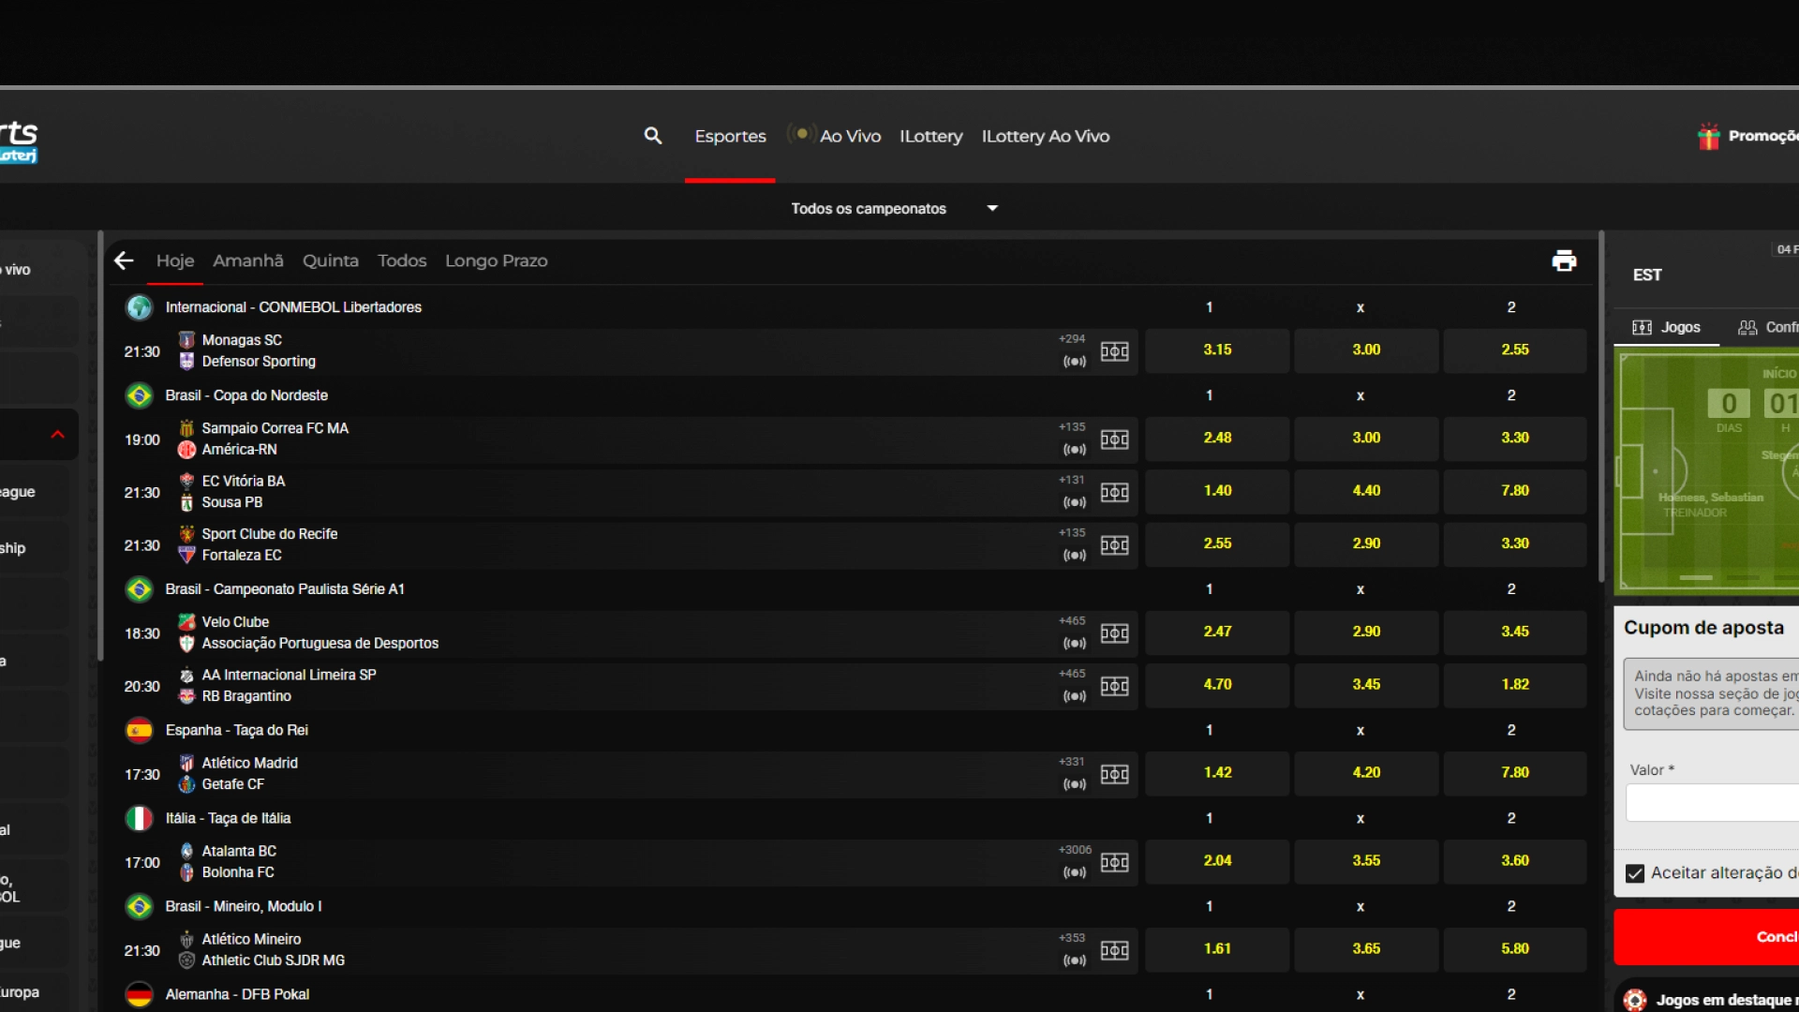The image size is (1799, 1012).
Task: Bet on Atlético Mineiro win at 1.61
Action: [1217, 949]
